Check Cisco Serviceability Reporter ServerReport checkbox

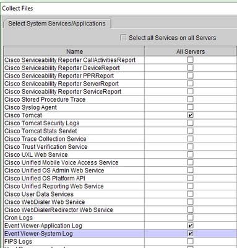tap(191, 84)
